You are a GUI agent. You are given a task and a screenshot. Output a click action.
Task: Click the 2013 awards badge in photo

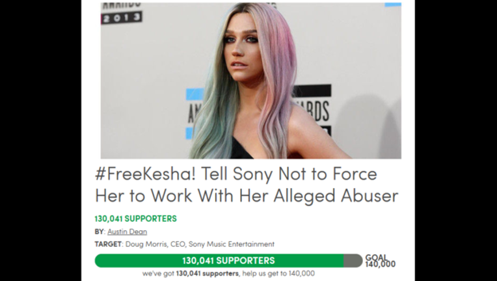[x=122, y=18]
